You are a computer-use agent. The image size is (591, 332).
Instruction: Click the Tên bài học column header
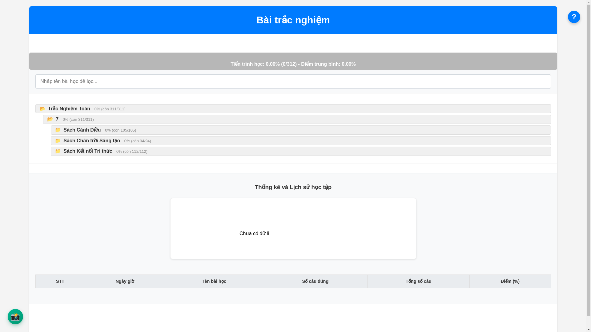point(214,281)
